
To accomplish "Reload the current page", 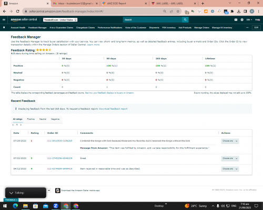I will [17, 12].
